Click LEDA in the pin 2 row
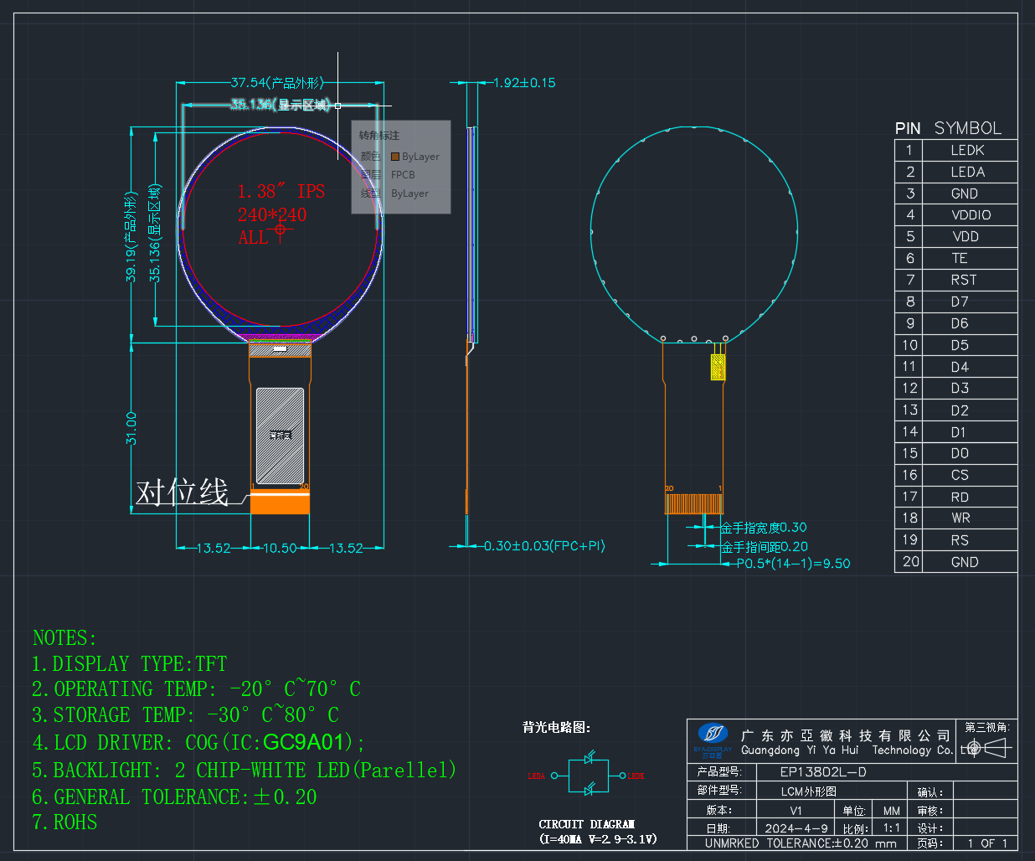The width and height of the screenshot is (1035, 861). 967,173
